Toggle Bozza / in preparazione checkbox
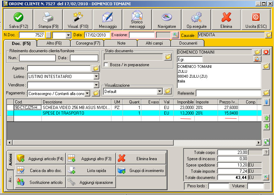 (x=107, y=65)
